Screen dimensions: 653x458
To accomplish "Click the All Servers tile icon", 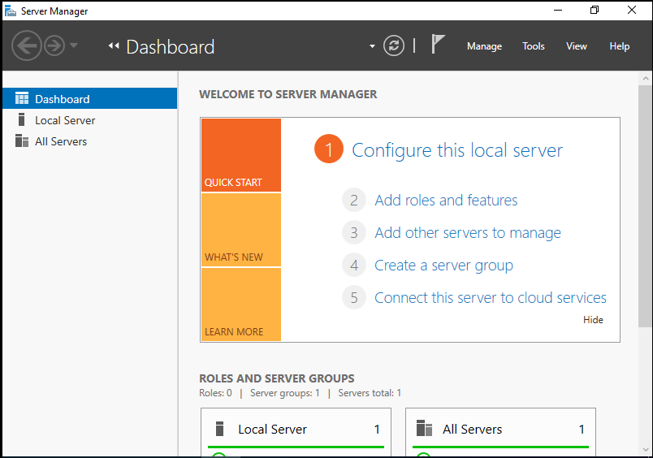I will 424,429.
